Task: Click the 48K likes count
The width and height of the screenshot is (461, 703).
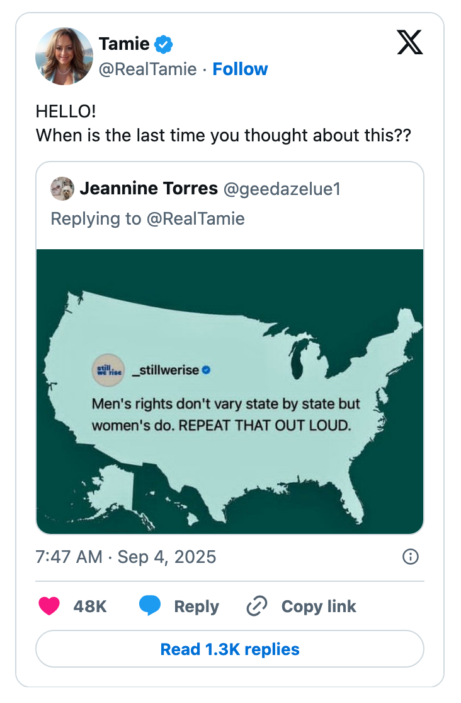Action: [89, 606]
